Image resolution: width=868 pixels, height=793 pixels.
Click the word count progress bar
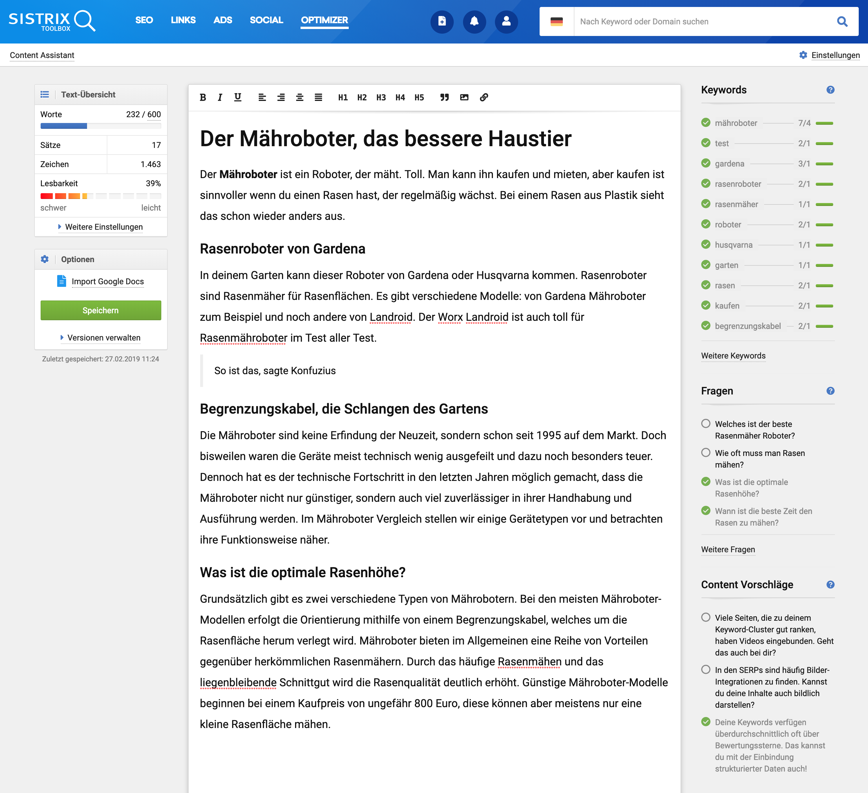101,126
